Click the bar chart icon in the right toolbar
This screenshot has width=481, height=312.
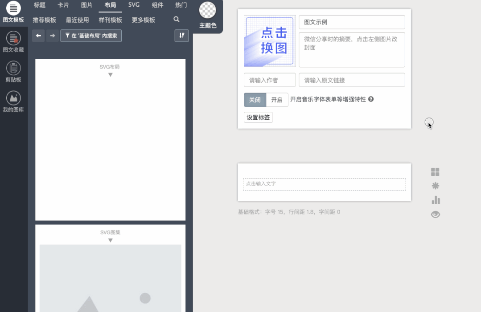[436, 200]
